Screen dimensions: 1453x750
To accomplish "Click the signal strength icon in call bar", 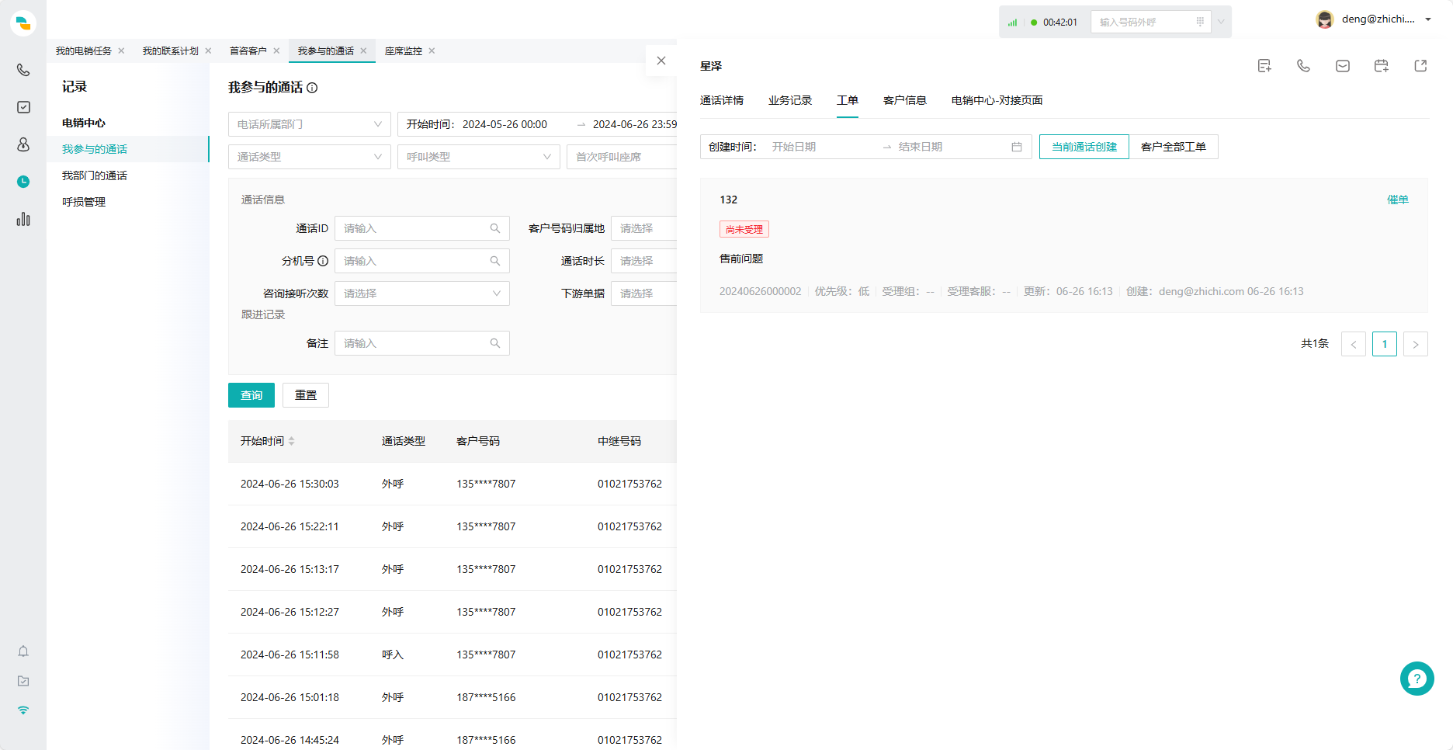I will coord(1012,23).
